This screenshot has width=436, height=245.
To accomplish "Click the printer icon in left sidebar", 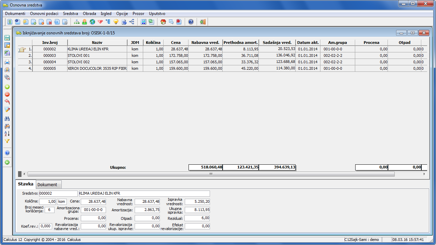I will click(7, 62).
